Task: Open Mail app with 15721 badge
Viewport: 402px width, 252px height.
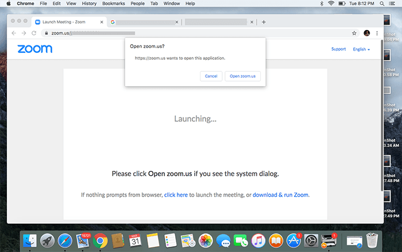Action: coord(83,241)
